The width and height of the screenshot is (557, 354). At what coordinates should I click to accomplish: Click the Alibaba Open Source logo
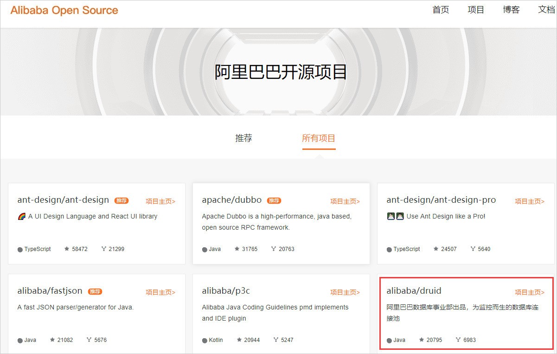(64, 10)
